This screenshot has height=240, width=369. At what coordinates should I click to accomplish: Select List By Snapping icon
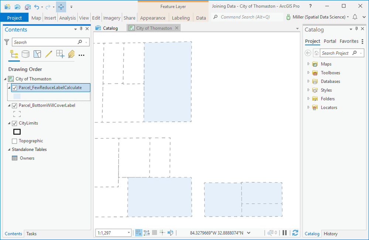60,54
